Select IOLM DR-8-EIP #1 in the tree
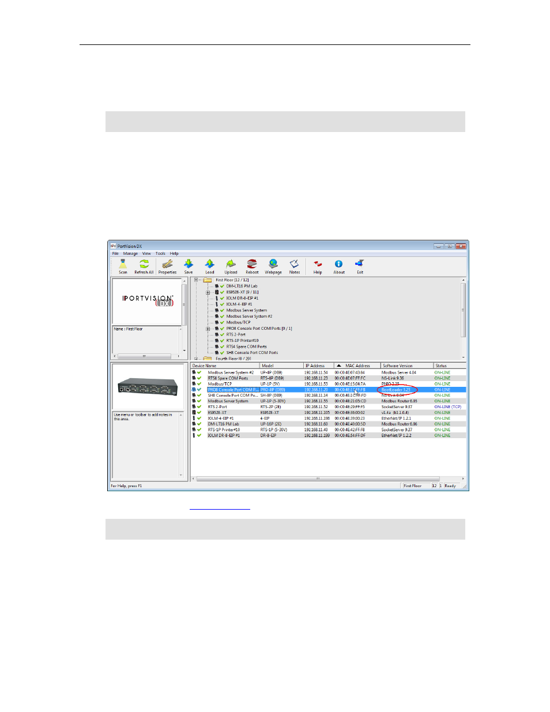The image size is (550, 712). tap(242, 298)
